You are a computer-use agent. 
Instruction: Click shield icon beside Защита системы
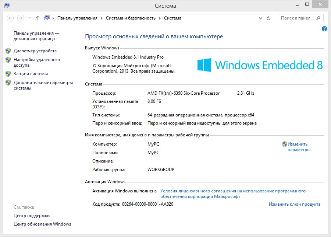pyautogui.click(x=8, y=74)
